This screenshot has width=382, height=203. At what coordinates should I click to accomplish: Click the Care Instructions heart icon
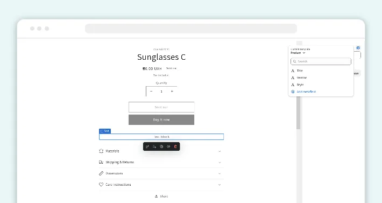pyautogui.click(x=101, y=185)
